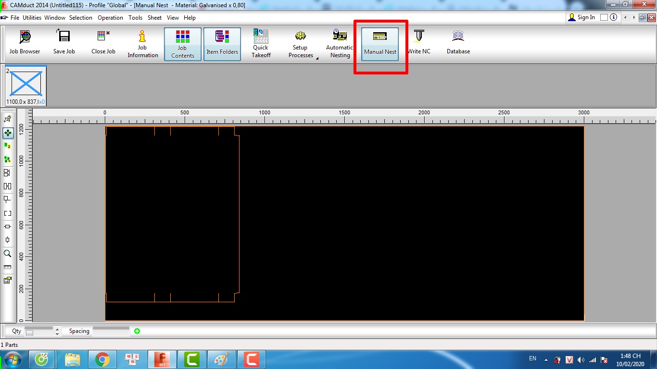Click the green 1 2 3 4 ordering icon
The width and height of the screenshot is (657, 369).
click(x=7, y=159)
